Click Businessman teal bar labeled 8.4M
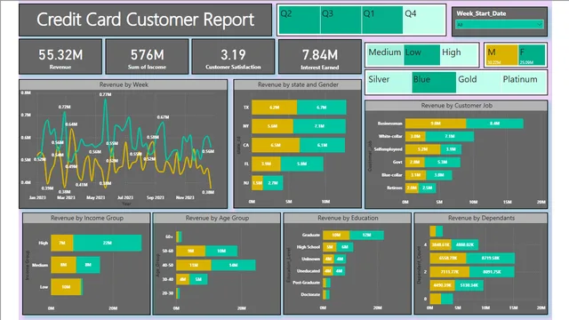 [494, 124]
